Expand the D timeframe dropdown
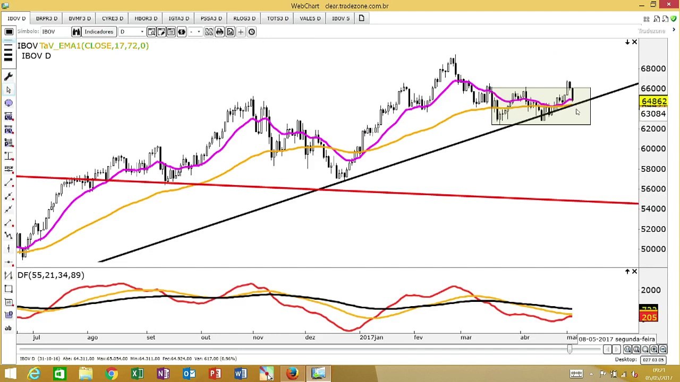The height and width of the screenshot is (382, 680). tap(132, 32)
